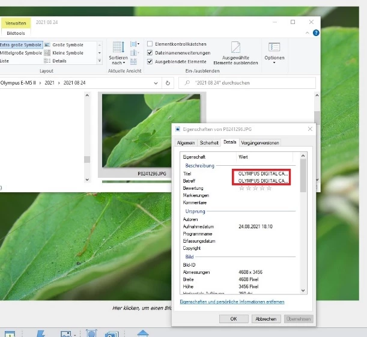Viewport: 367px width, 337px height.
Task: Select the Details tab in properties
Action: tap(230, 142)
